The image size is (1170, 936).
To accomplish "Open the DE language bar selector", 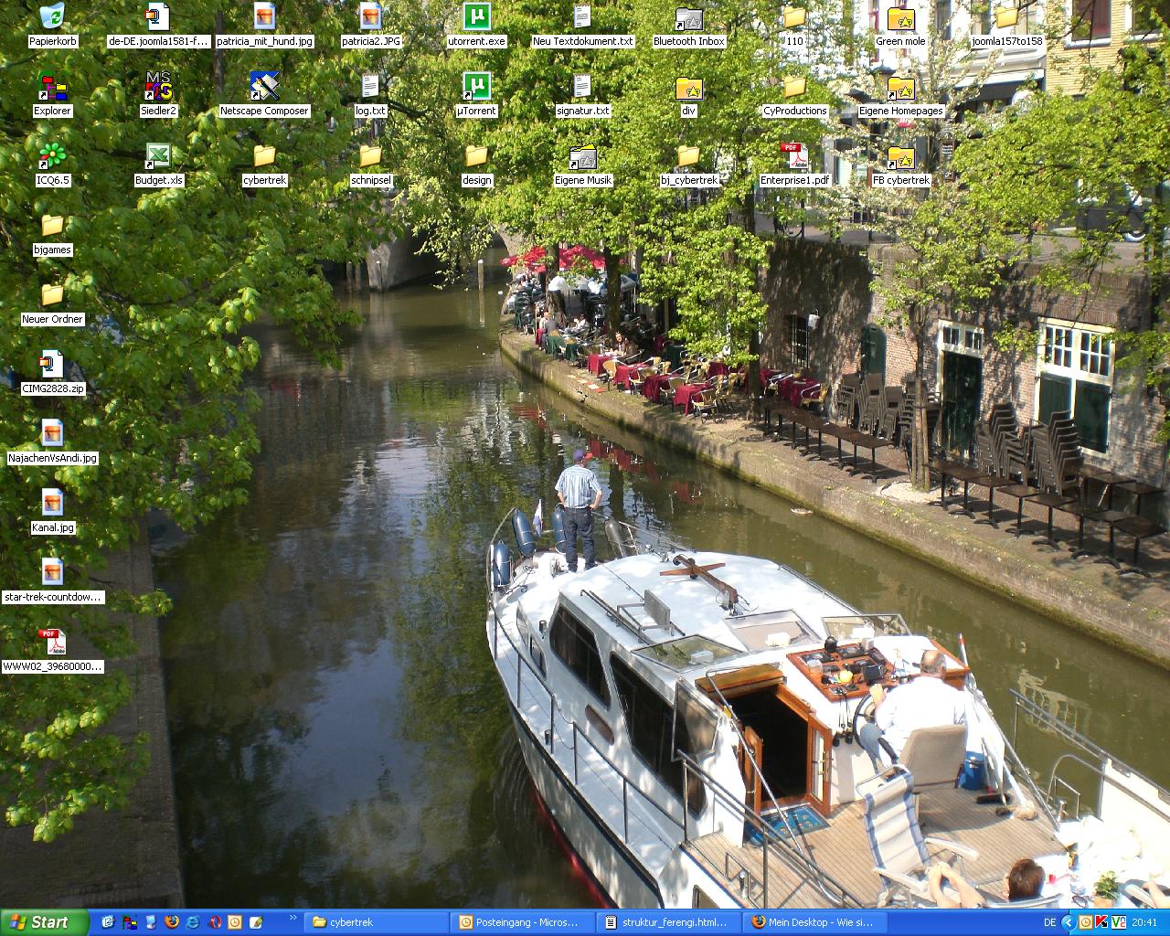I will click(x=1050, y=922).
